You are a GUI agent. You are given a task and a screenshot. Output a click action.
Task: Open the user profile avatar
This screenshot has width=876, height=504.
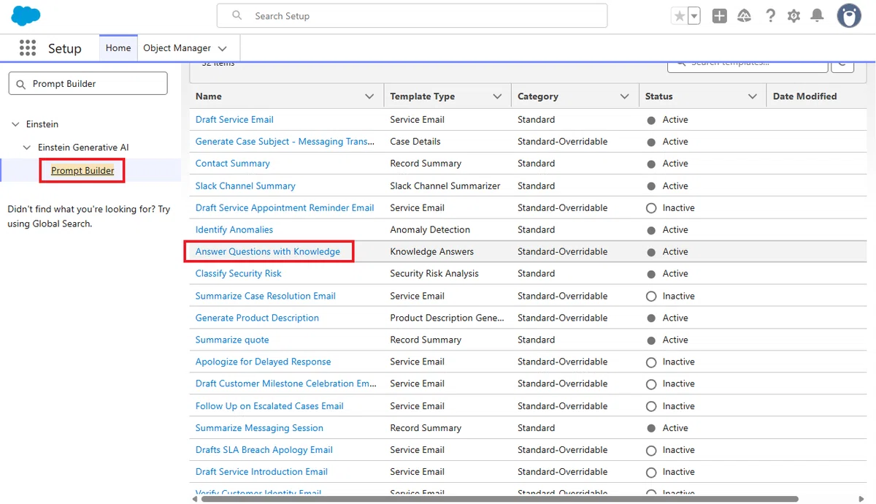point(849,15)
